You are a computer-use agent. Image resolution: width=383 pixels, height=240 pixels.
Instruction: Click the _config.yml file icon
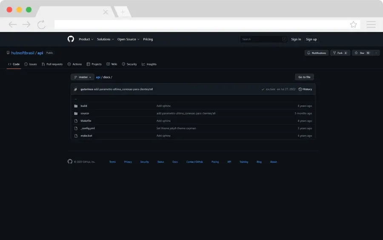(x=76, y=128)
